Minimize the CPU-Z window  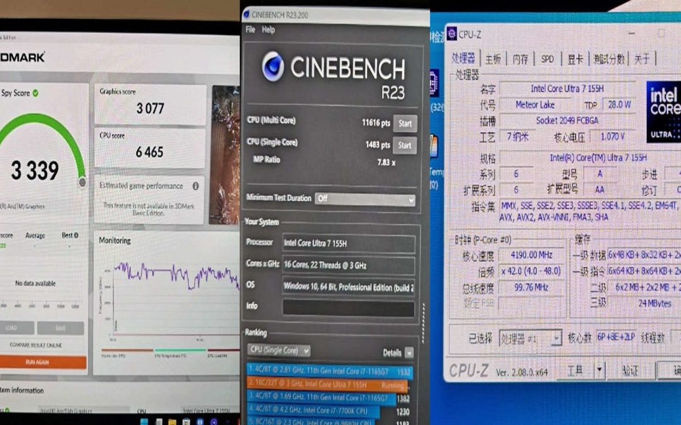click(x=632, y=33)
